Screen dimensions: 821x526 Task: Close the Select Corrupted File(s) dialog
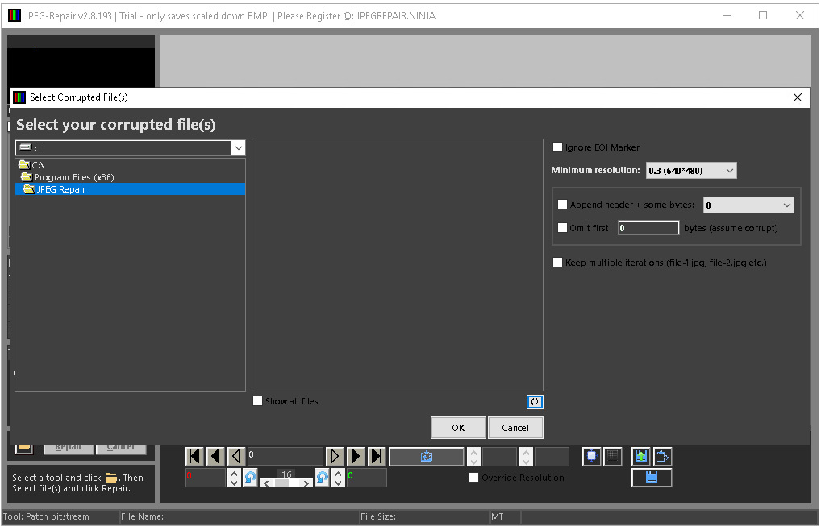pos(798,97)
